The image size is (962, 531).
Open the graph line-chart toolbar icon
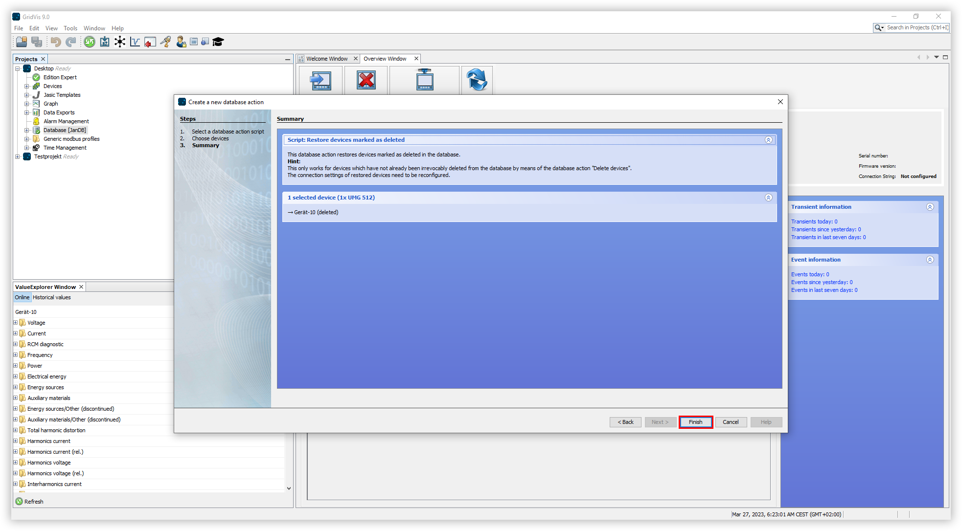pyautogui.click(x=135, y=42)
